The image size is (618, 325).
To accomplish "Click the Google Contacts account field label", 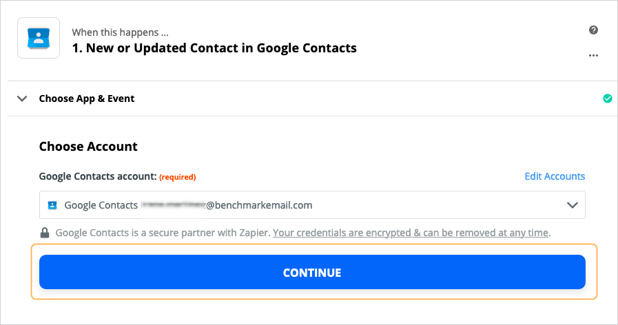I will [x=98, y=176].
